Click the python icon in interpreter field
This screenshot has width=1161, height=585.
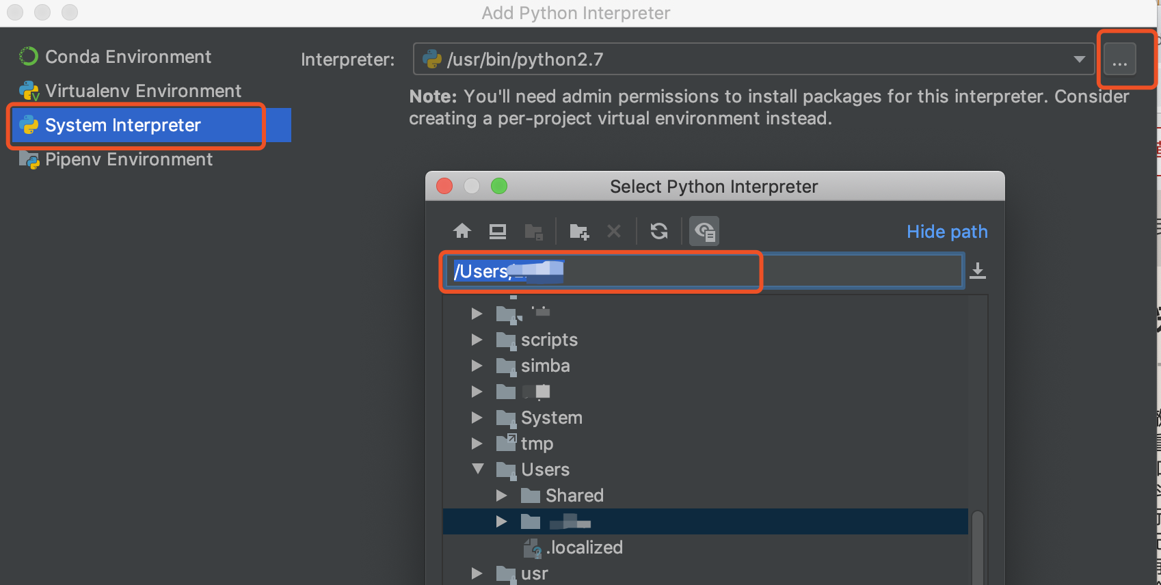tap(432, 59)
